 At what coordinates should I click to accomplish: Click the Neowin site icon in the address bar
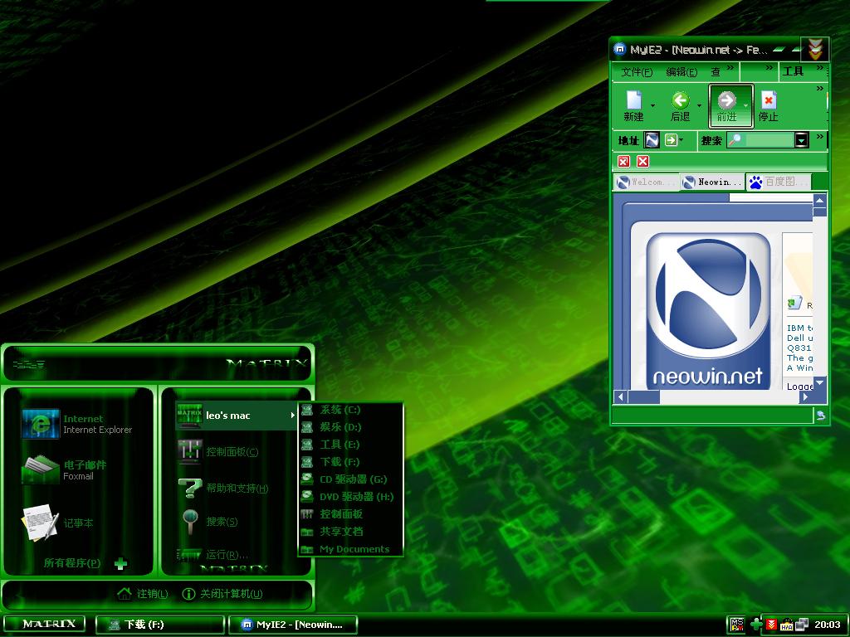[x=652, y=140]
